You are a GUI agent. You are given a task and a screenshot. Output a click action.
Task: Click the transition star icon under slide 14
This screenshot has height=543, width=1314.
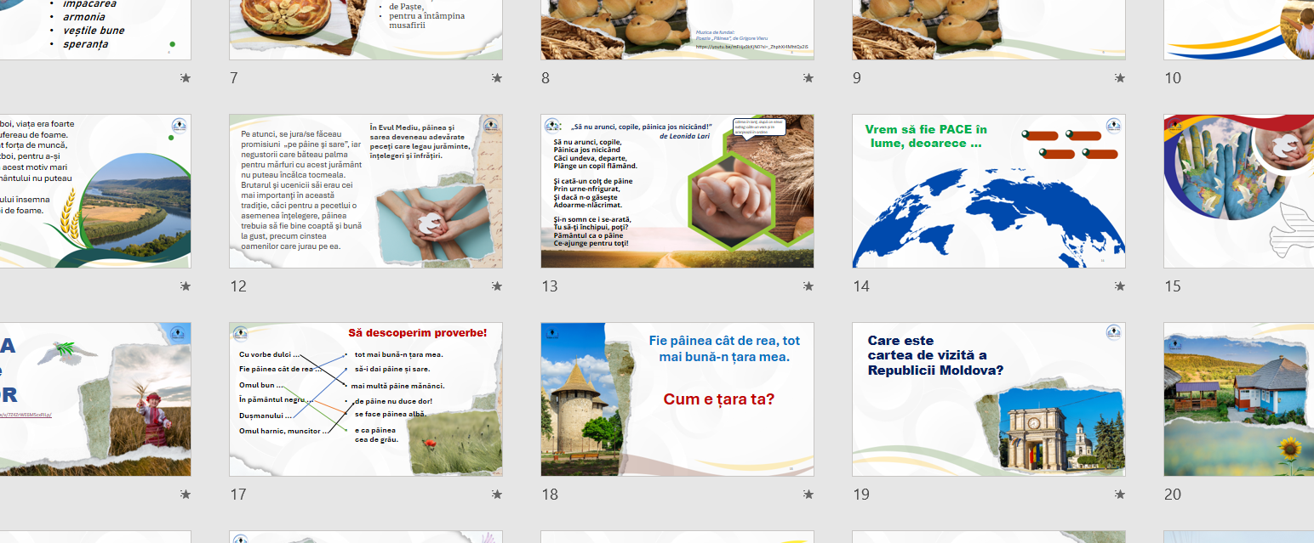tap(1120, 286)
